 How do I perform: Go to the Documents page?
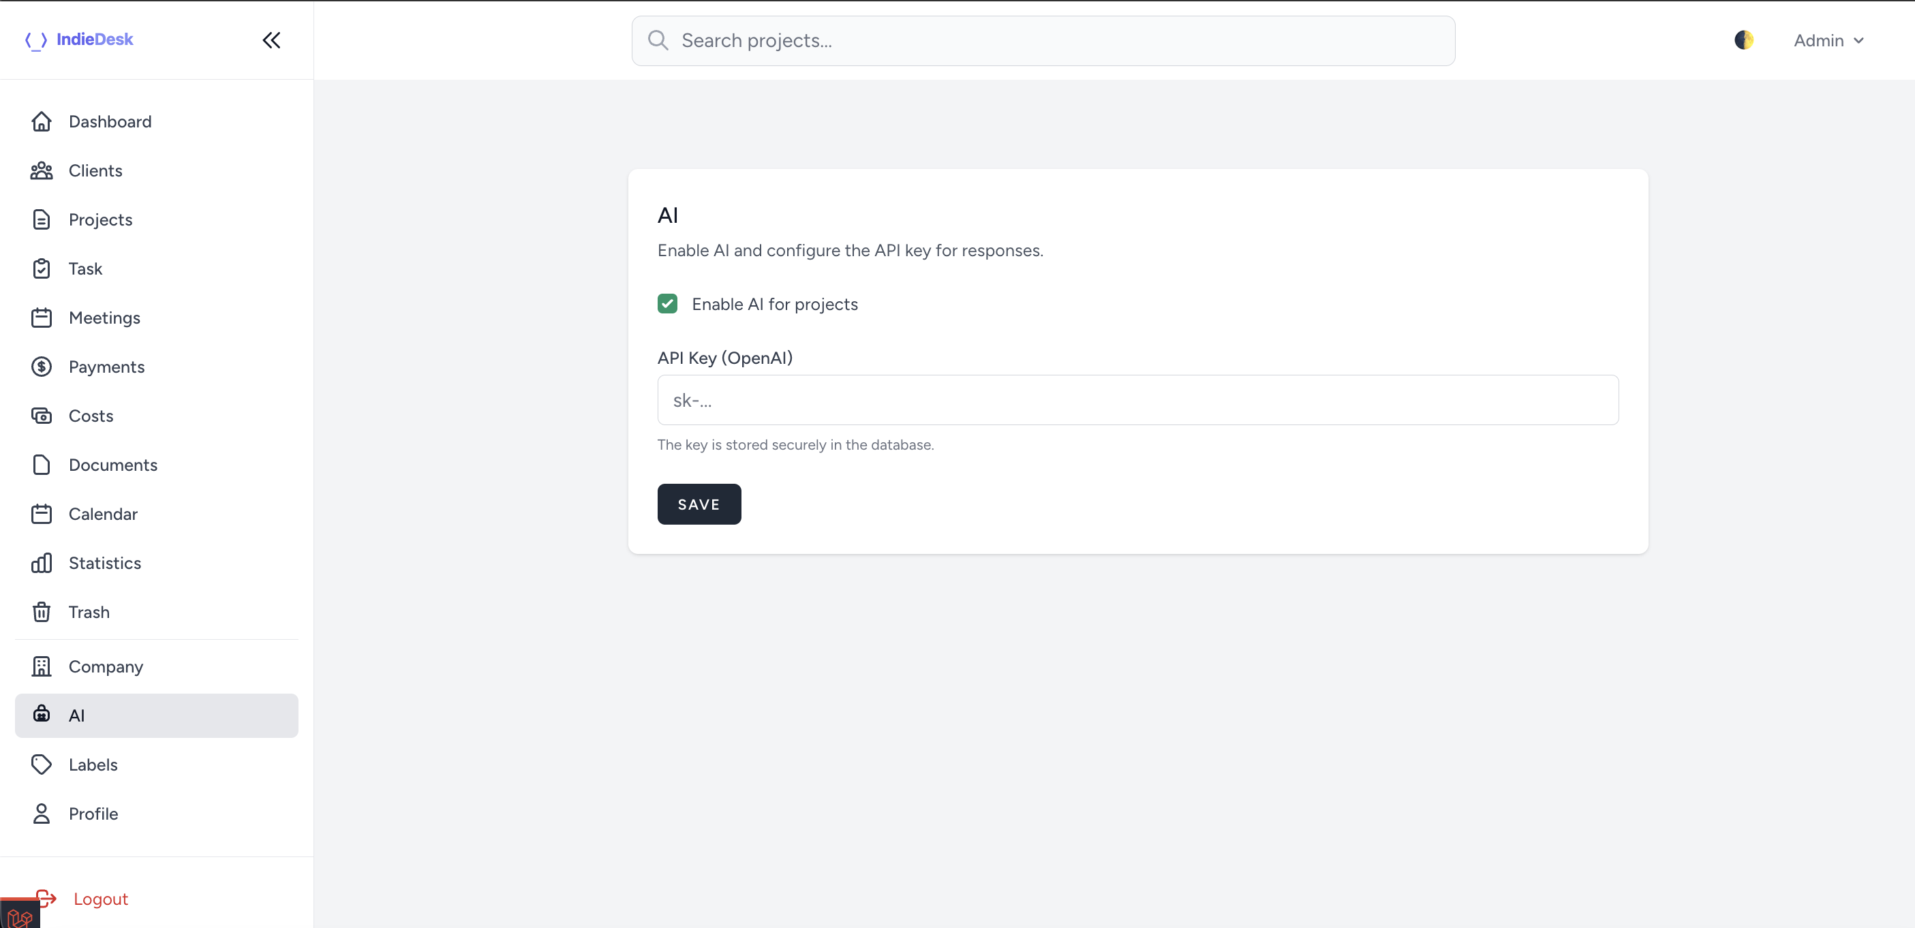pos(112,465)
